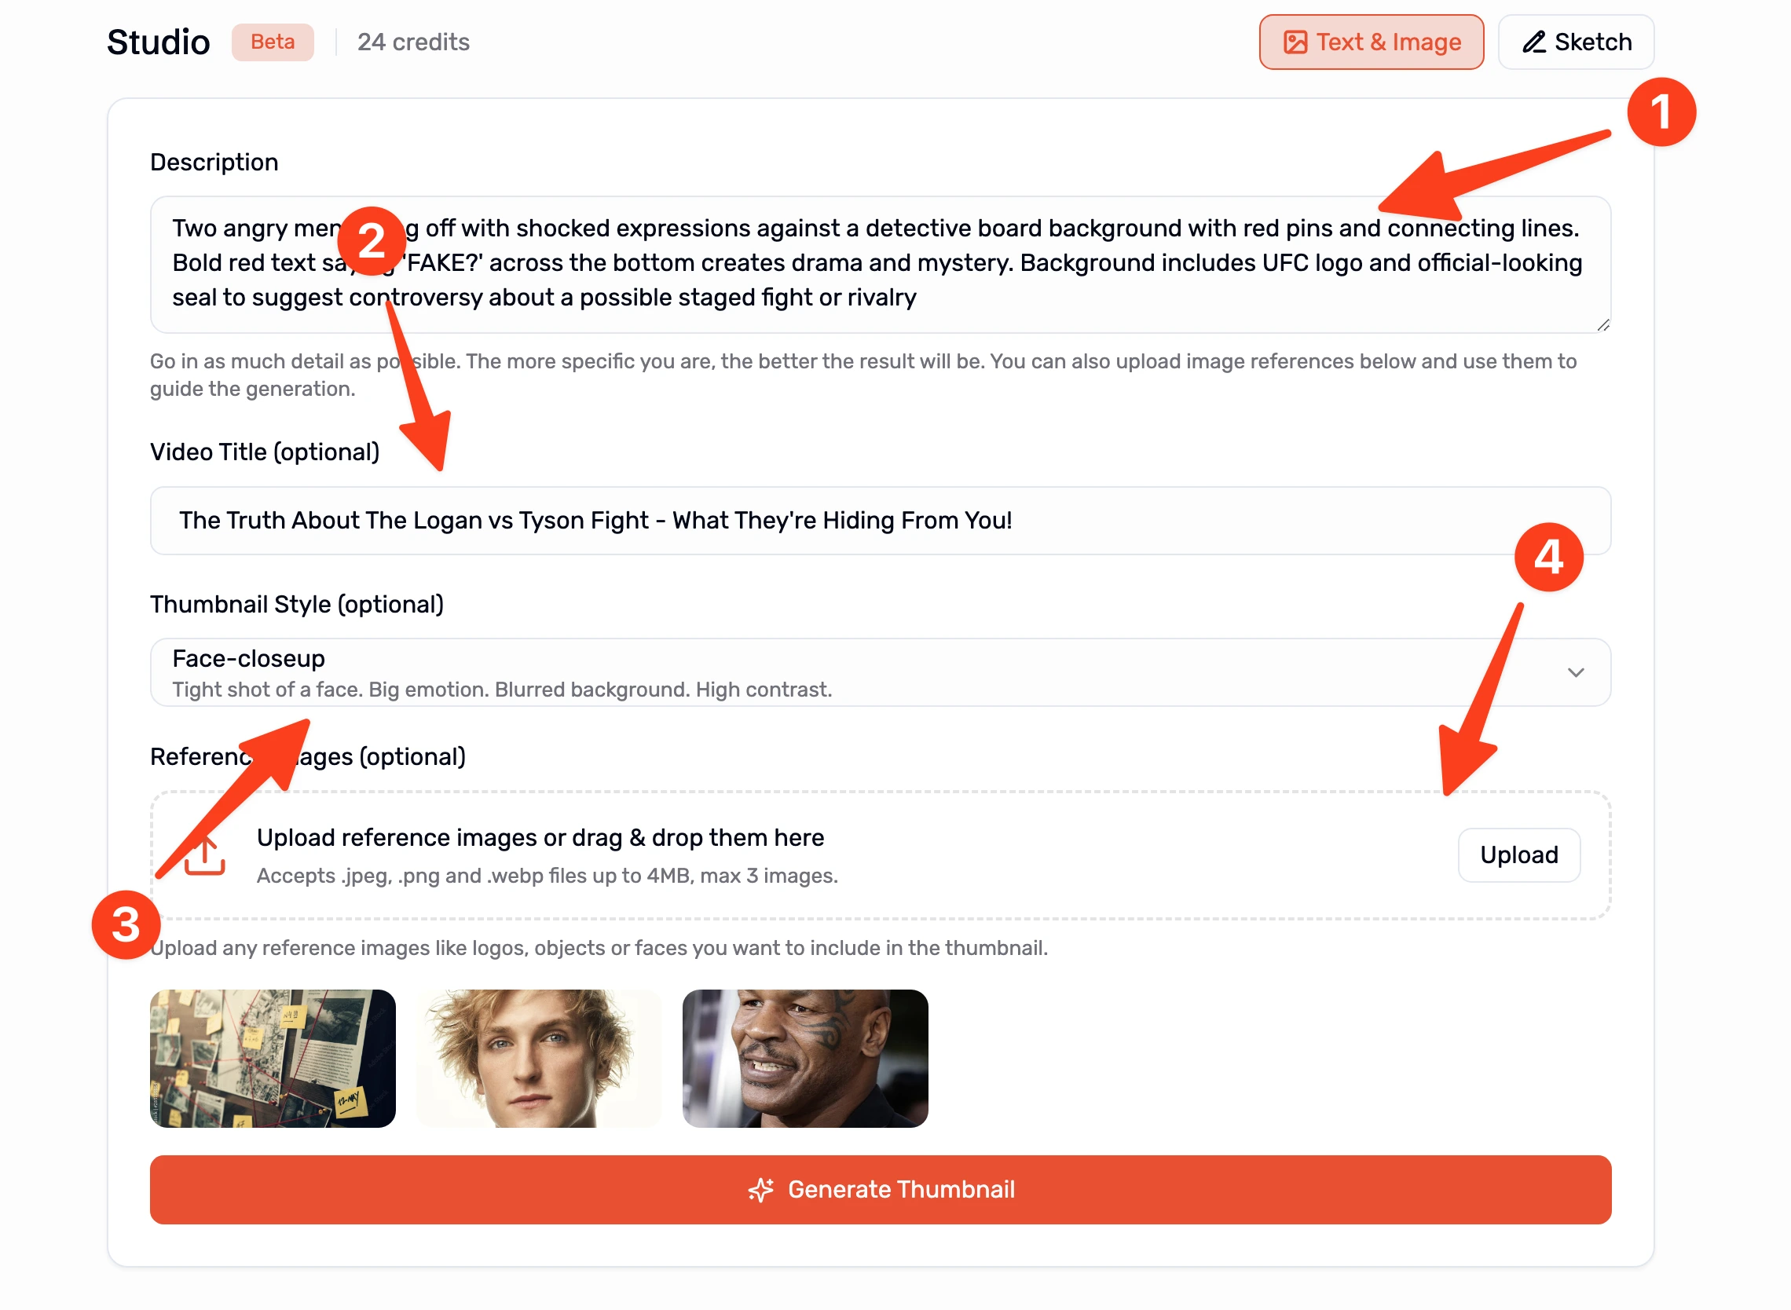Select the detective board reference thumbnail
This screenshot has width=1791, height=1310.
point(272,1058)
